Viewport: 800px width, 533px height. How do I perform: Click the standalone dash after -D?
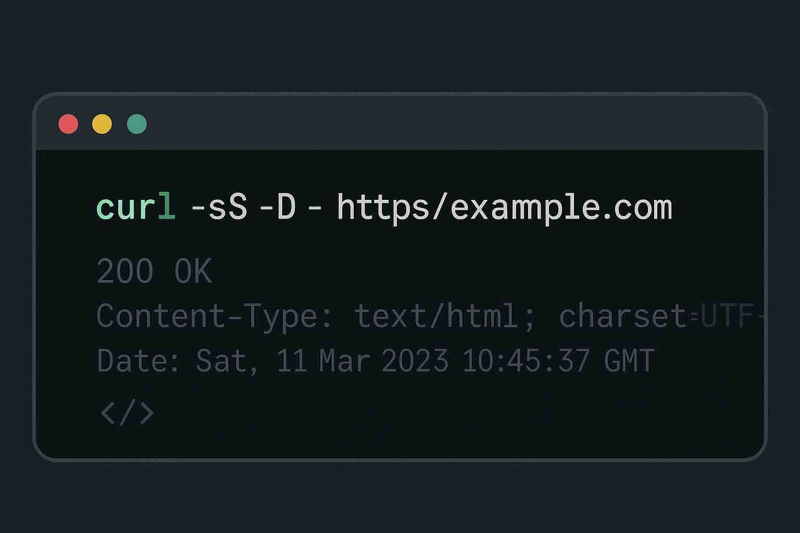[x=315, y=208]
